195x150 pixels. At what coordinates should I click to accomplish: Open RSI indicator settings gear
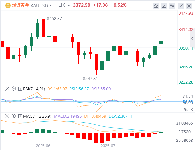click(x=14, y=89)
